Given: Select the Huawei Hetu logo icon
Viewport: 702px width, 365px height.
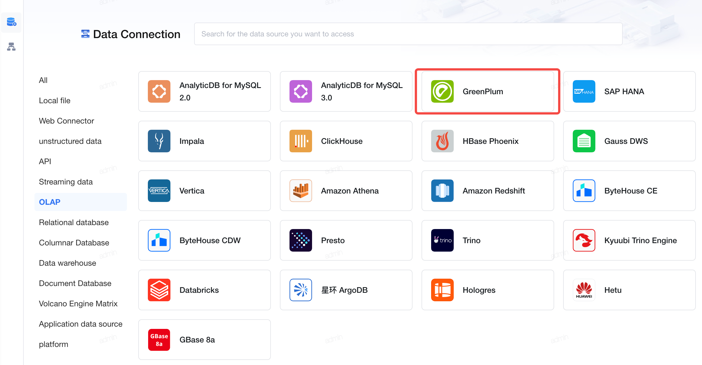Looking at the screenshot, I should [x=584, y=290].
